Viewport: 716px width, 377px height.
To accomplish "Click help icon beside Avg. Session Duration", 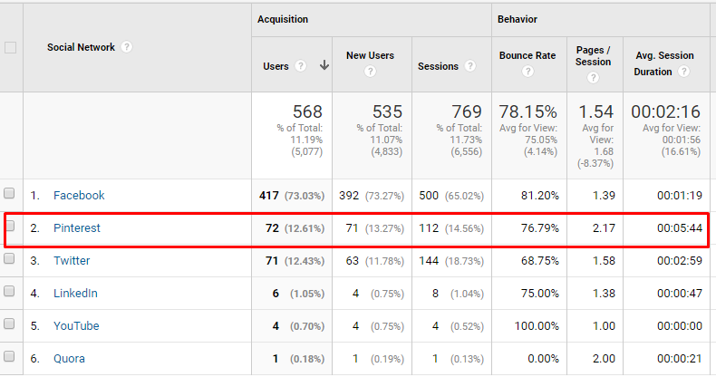I will [683, 72].
